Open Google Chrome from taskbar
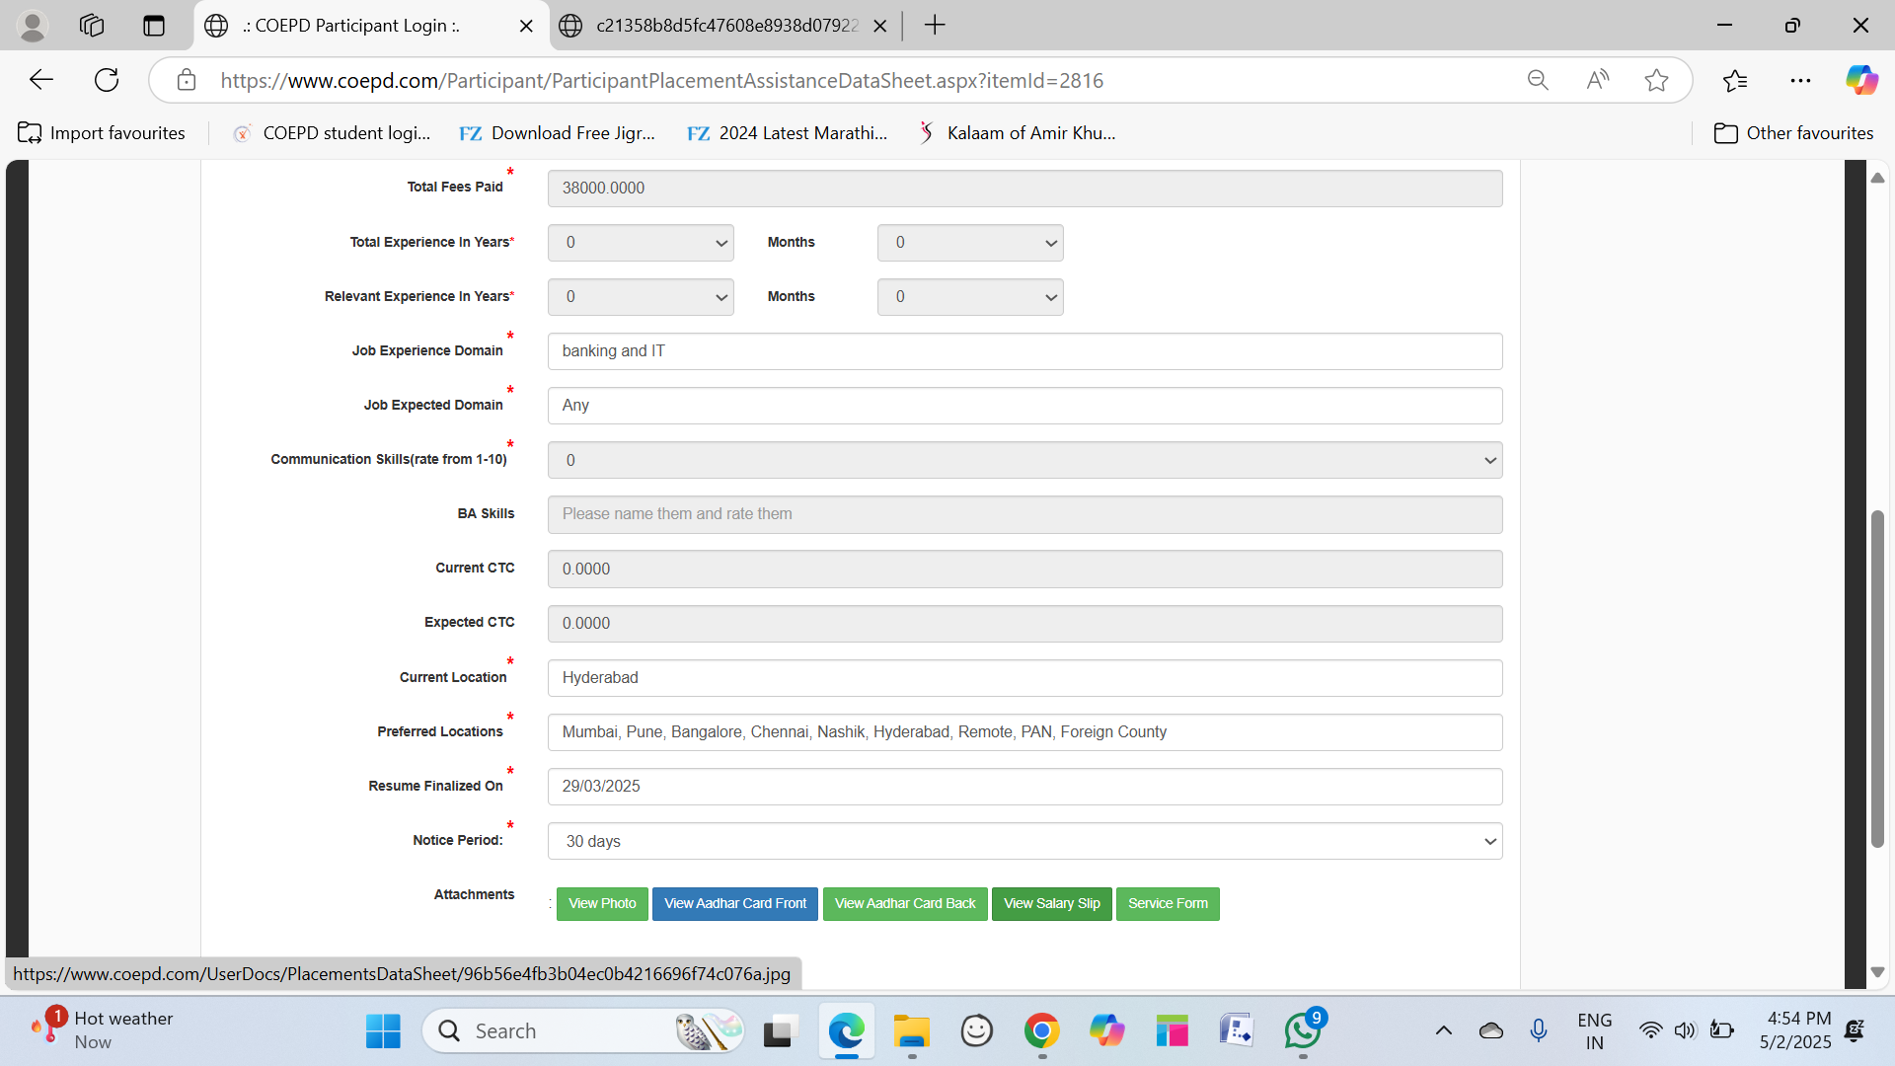Screen dimensions: 1895x1066 [x=1042, y=1031]
